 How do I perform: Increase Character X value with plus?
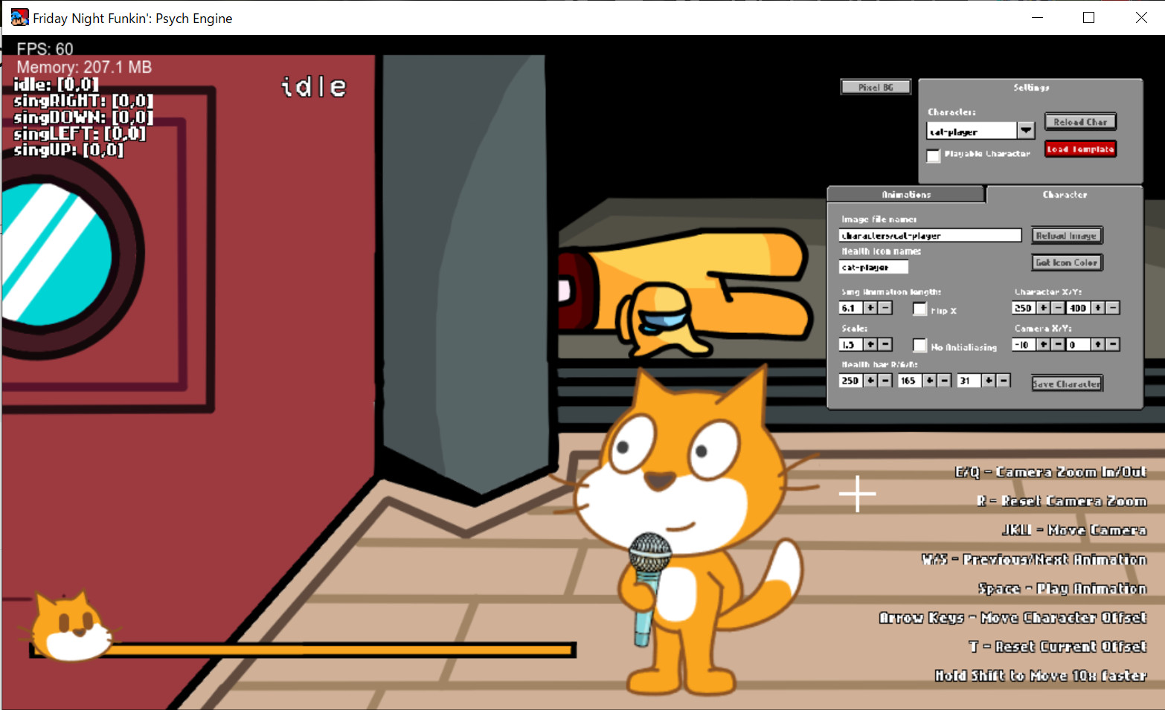click(x=1044, y=308)
